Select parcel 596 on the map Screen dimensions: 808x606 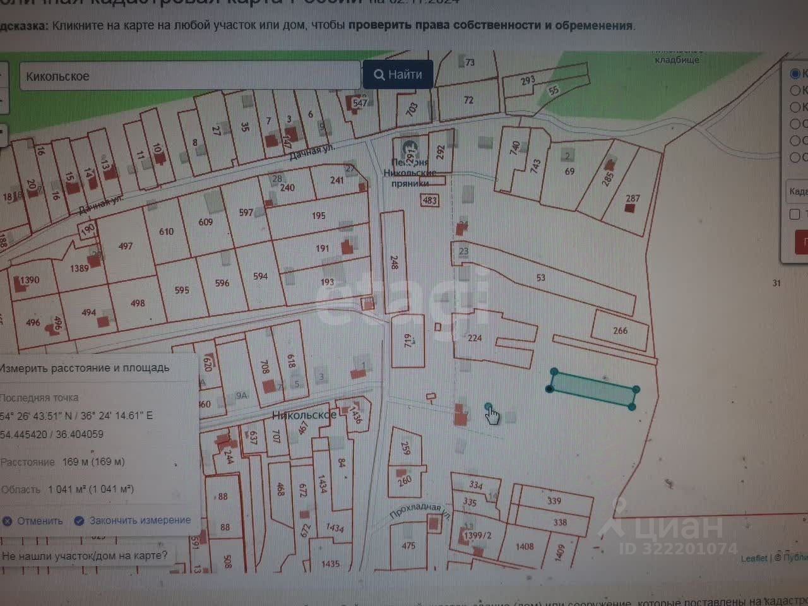click(222, 283)
